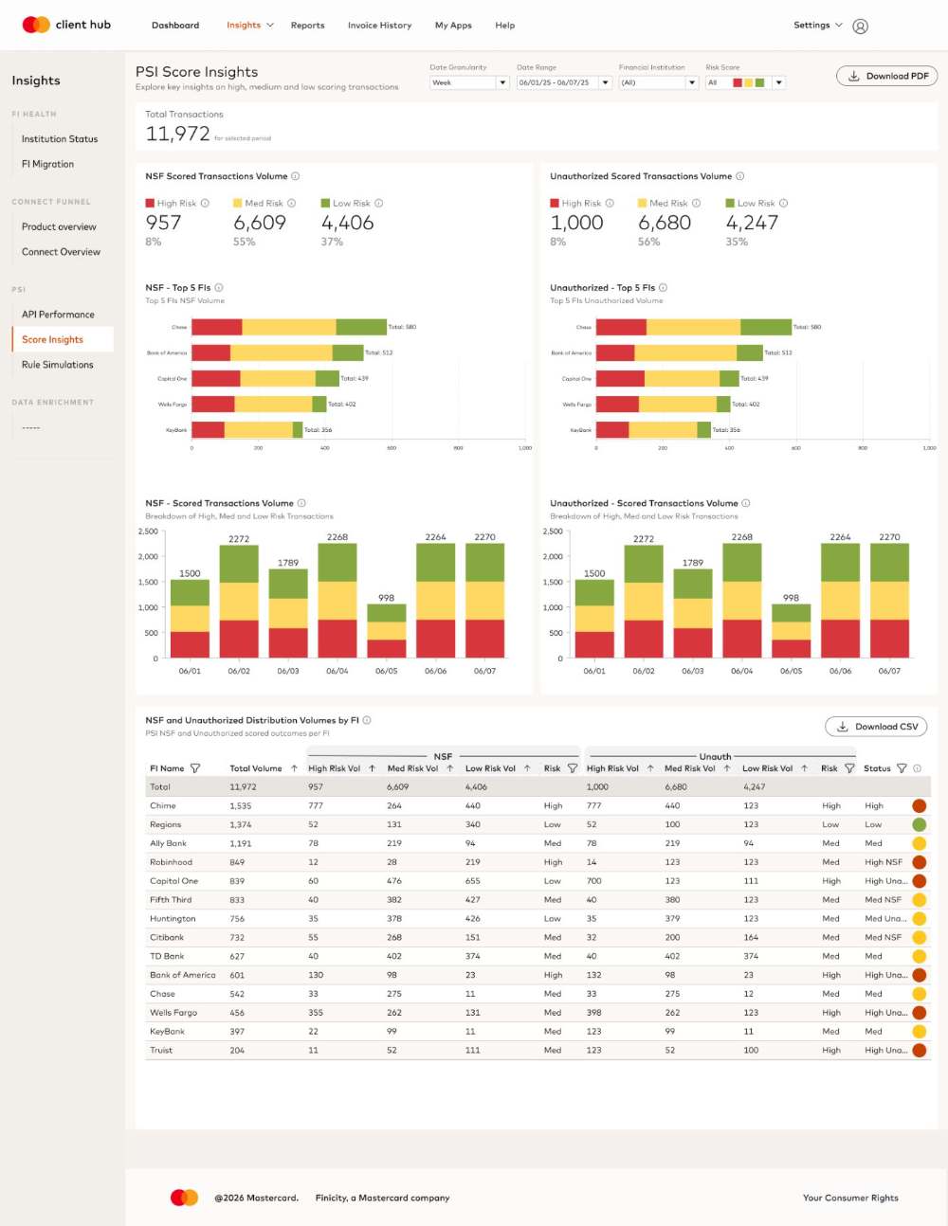Click the NSF Med Risk yellow legend swatch
The height and width of the screenshot is (1226, 948).
point(237,203)
